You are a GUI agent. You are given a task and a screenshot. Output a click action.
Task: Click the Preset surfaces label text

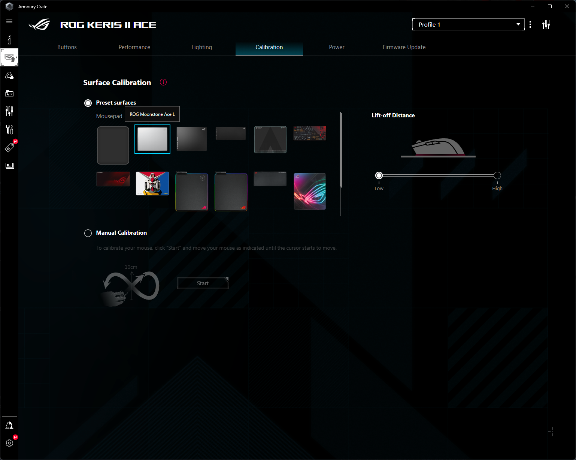pos(116,103)
